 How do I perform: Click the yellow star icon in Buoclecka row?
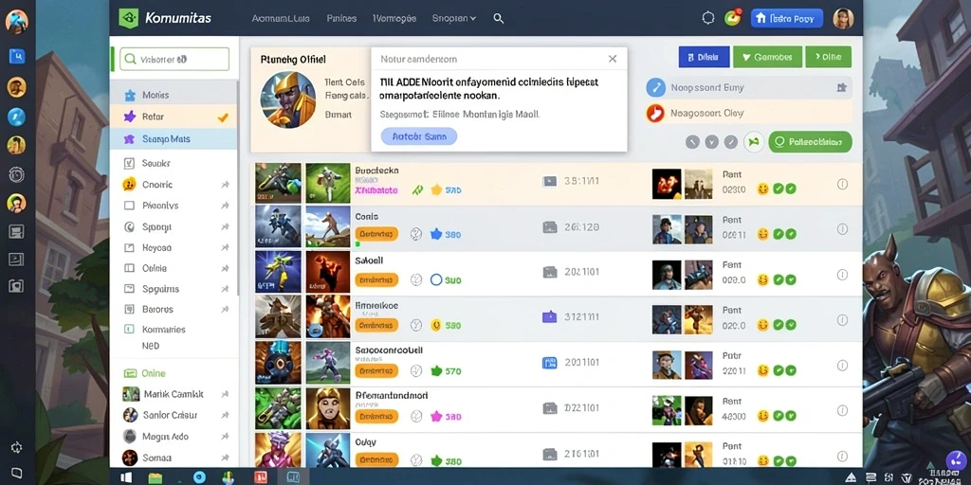click(x=436, y=189)
